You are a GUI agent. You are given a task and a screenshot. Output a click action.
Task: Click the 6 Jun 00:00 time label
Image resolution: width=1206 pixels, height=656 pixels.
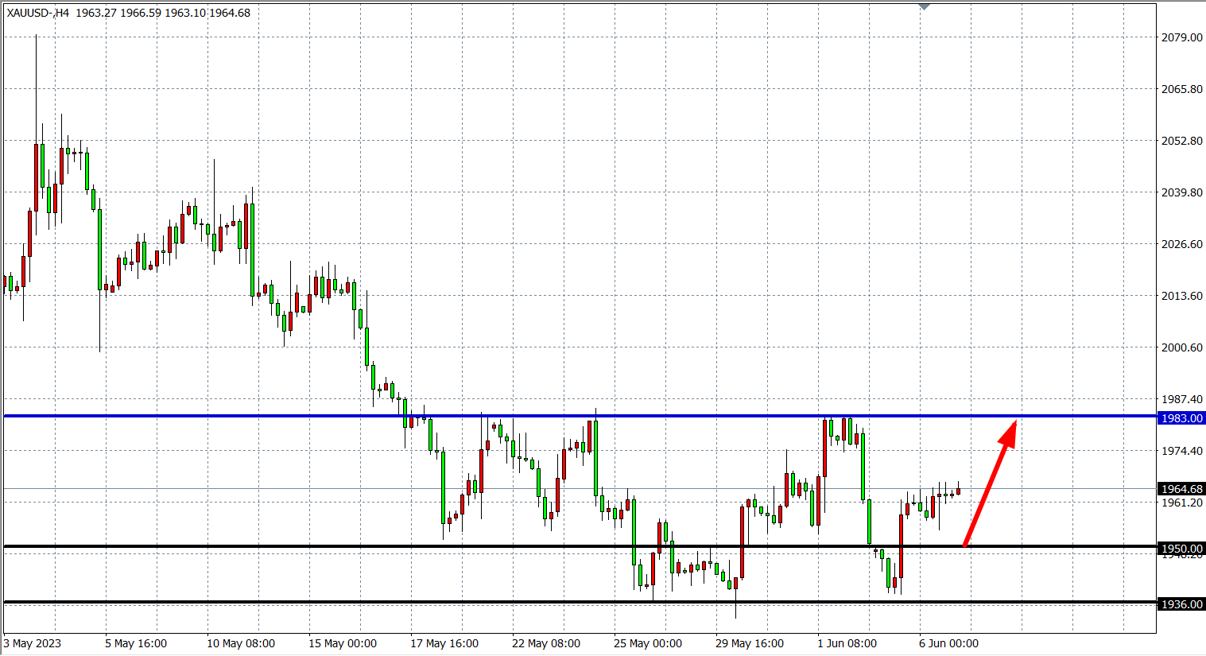point(948,643)
